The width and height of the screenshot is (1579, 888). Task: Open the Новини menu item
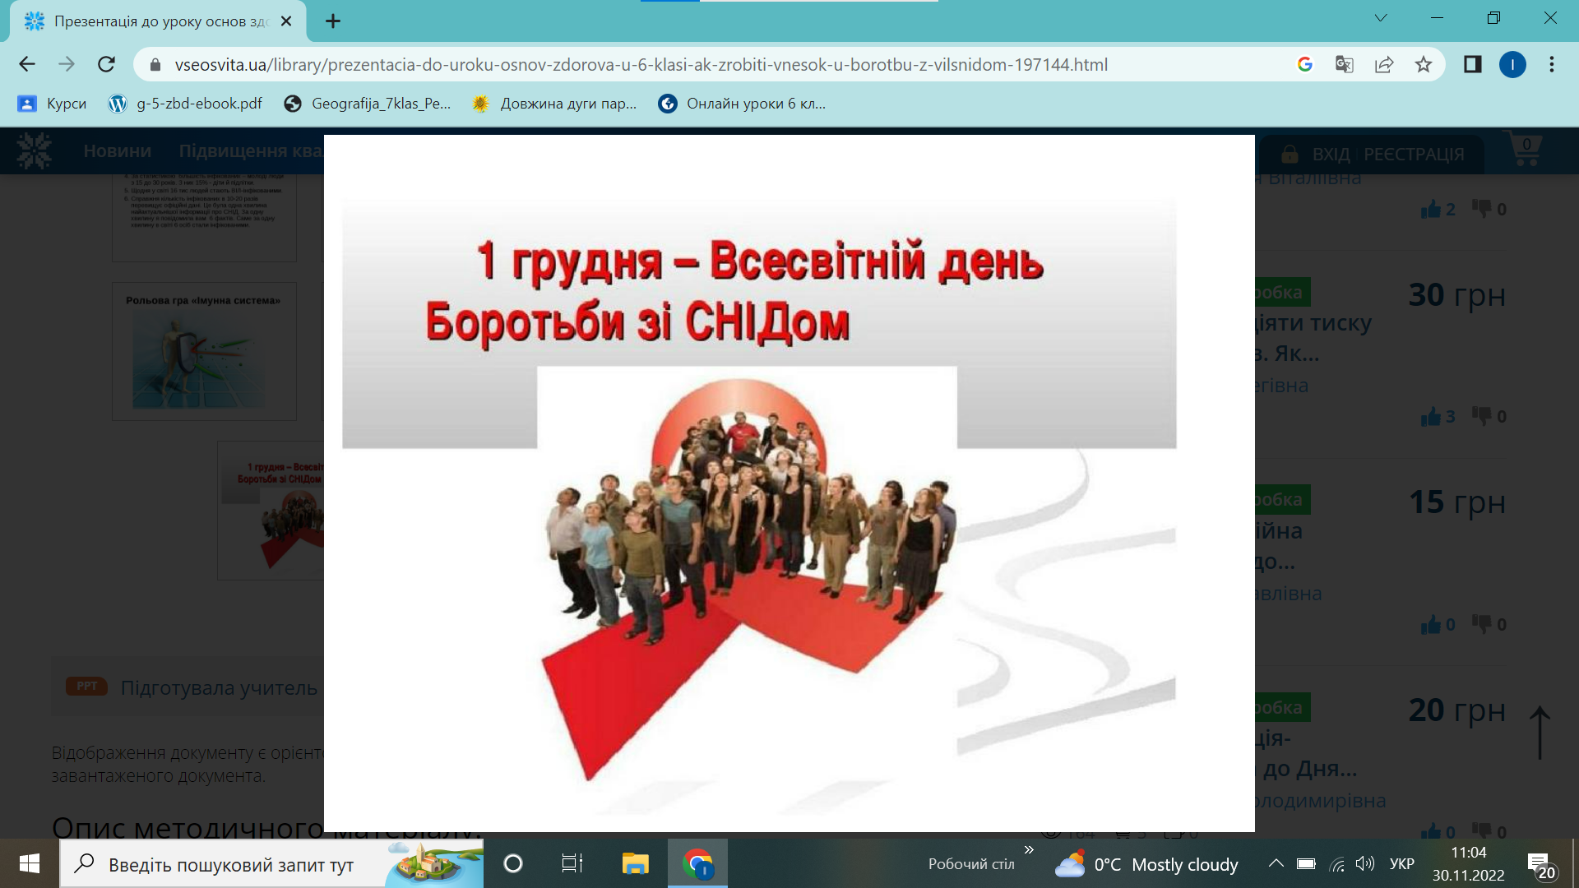tap(117, 151)
